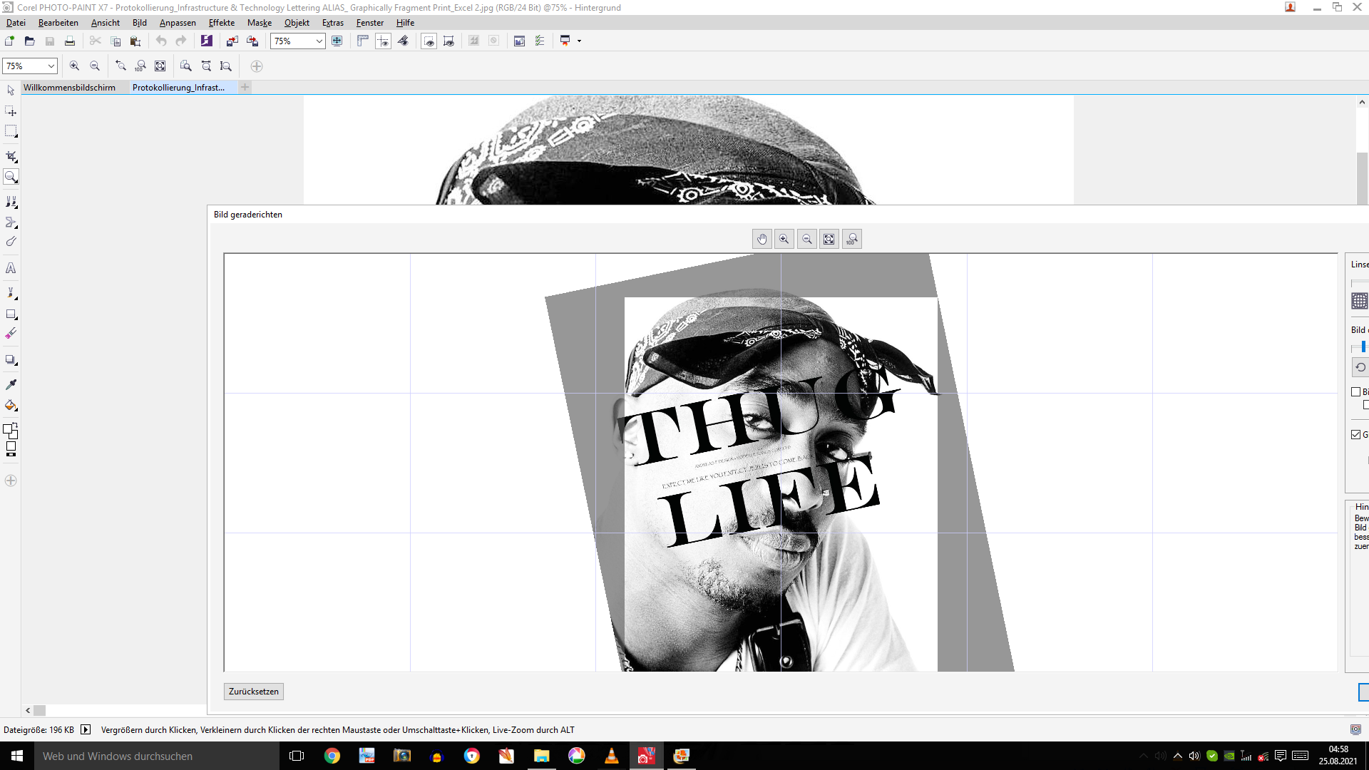Viewport: 1369px width, 770px height.
Task: Click the foreground/background color swatch
Action: (11, 431)
